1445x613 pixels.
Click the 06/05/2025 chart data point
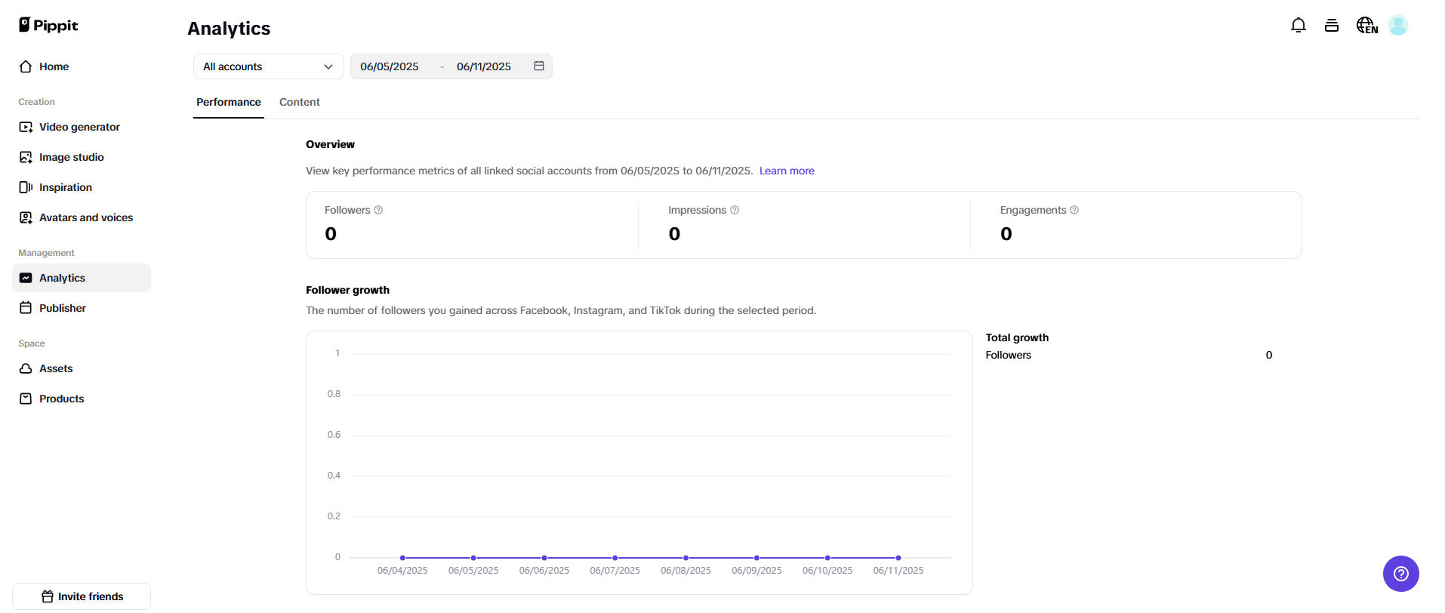[x=473, y=558]
